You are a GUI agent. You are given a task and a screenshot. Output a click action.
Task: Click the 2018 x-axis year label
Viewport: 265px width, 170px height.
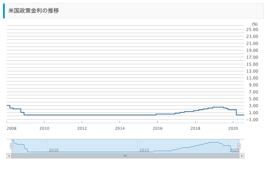(195, 128)
